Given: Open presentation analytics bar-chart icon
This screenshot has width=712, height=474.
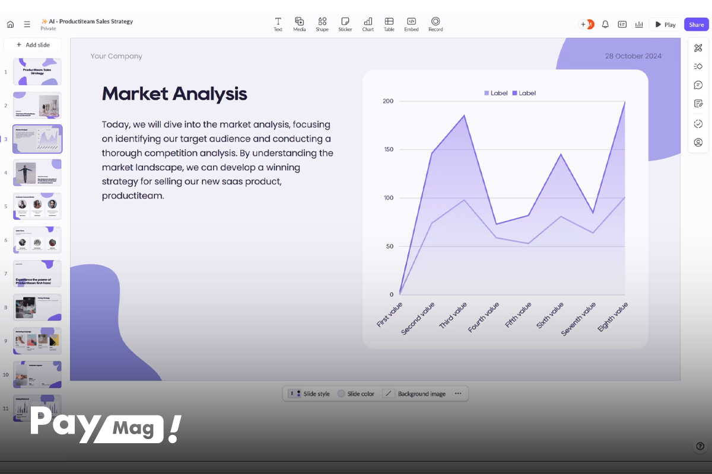Looking at the screenshot, I should (639, 24).
